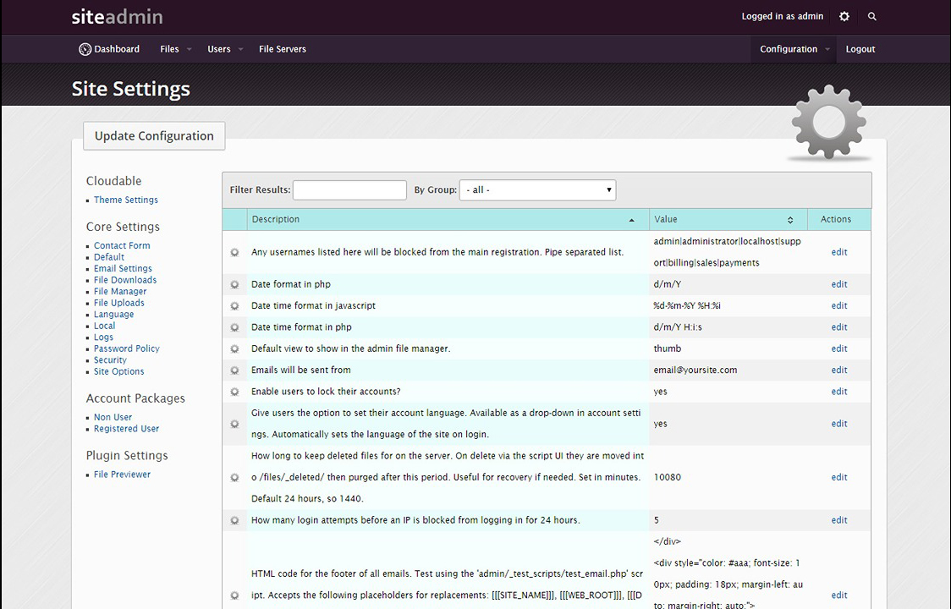Edit the 'Emails will be sent from' setting
The image size is (951, 609).
click(838, 370)
